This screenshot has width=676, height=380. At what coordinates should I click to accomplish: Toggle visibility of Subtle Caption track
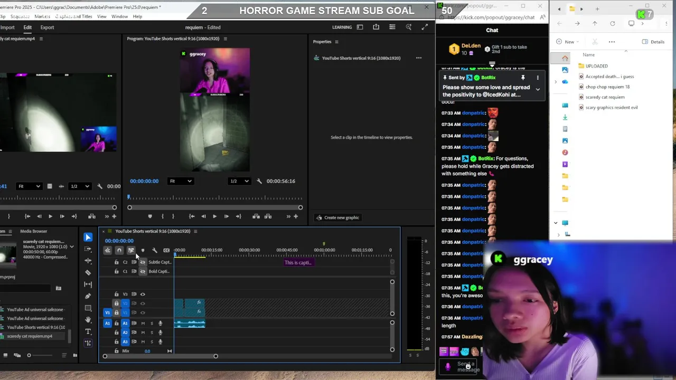tap(143, 262)
